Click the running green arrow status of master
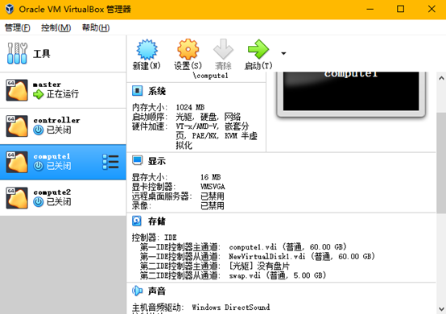Image resolution: width=446 pixels, height=314 pixels. tap(38, 94)
